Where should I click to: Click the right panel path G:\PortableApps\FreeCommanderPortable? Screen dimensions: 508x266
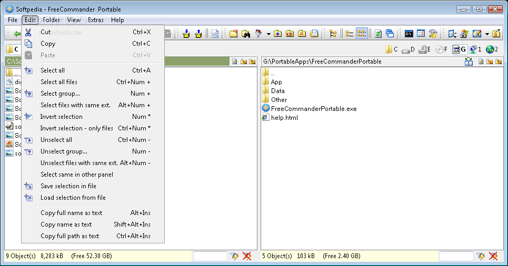point(322,62)
